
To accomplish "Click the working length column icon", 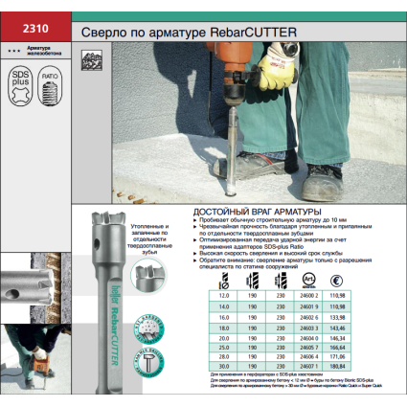I will tap(252, 281).
